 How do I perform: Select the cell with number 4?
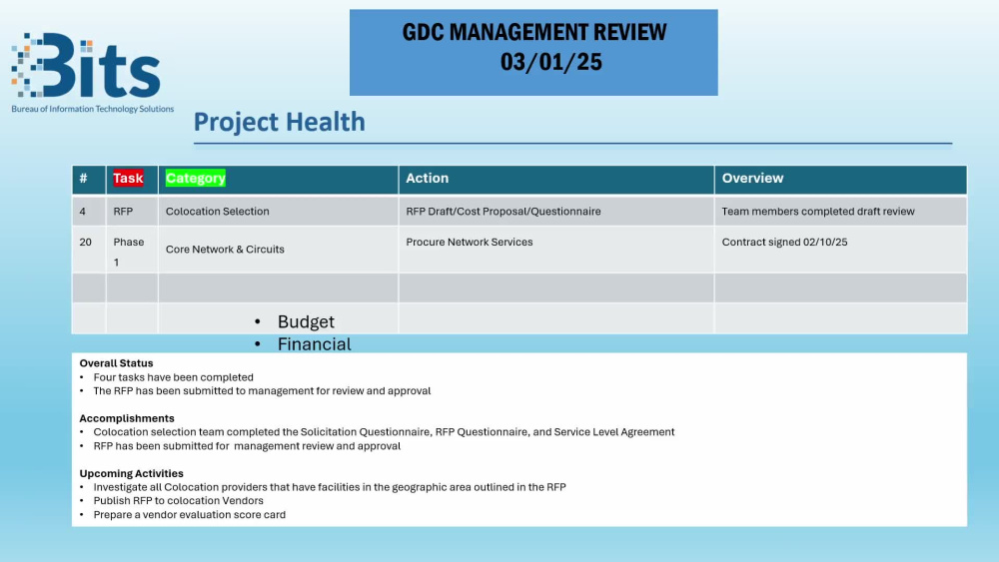tap(89, 212)
